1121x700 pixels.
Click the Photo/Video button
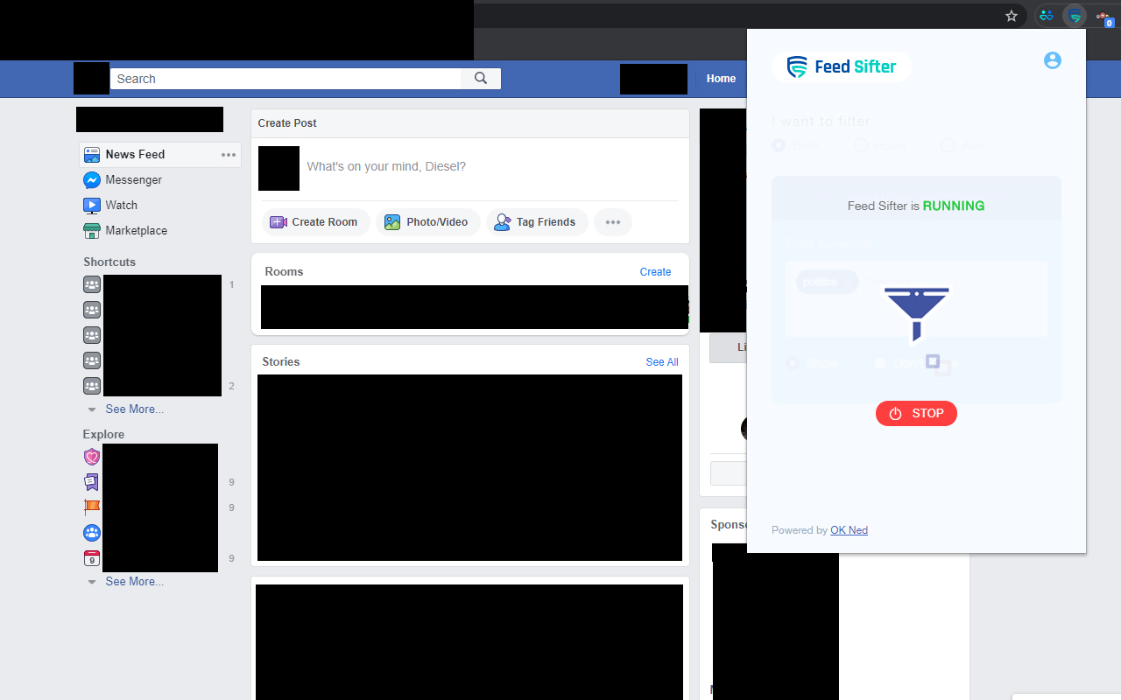(428, 222)
